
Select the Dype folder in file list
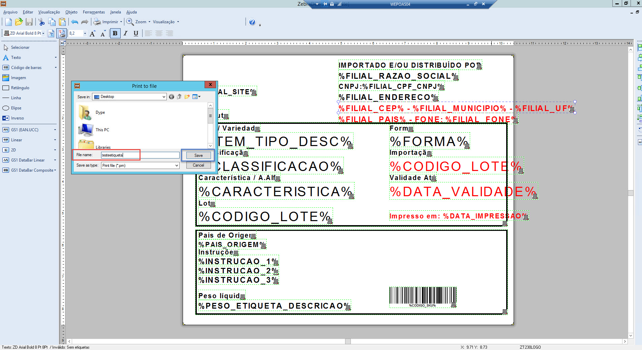92,112
